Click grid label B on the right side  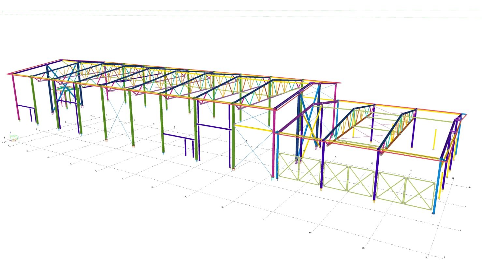pyautogui.click(x=460, y=230)
